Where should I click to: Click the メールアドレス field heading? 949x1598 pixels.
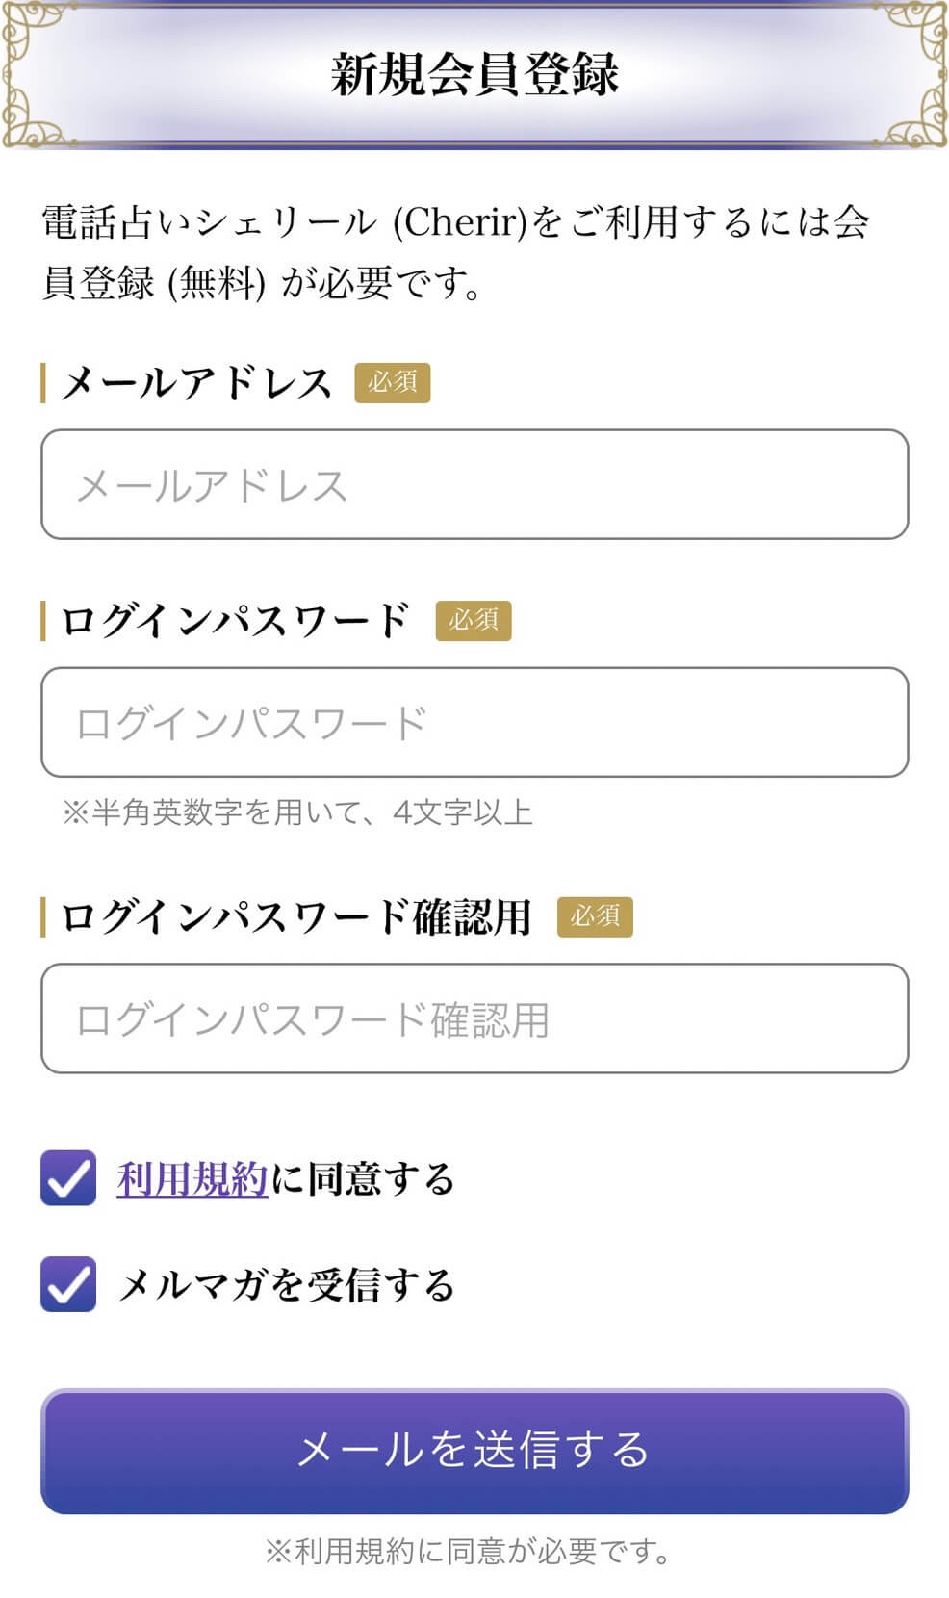point(196,383)
